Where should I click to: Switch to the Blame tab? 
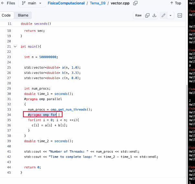pos(23,15)
